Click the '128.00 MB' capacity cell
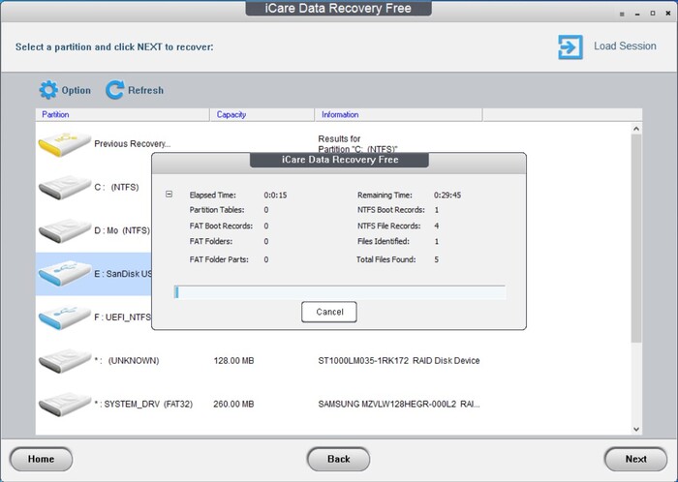678x482 pixels. (233, 361)
